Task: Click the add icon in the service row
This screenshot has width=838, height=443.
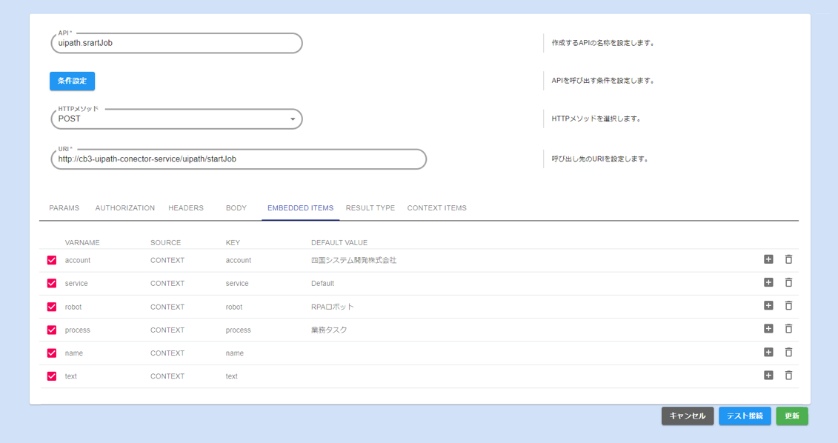Action: [768, 282]
